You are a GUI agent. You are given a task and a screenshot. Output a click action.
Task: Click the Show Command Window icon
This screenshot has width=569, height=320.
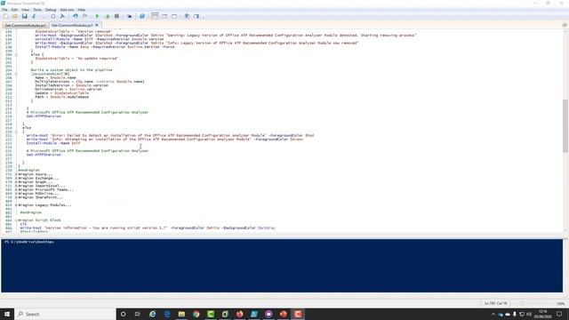(x=187, y=16)
